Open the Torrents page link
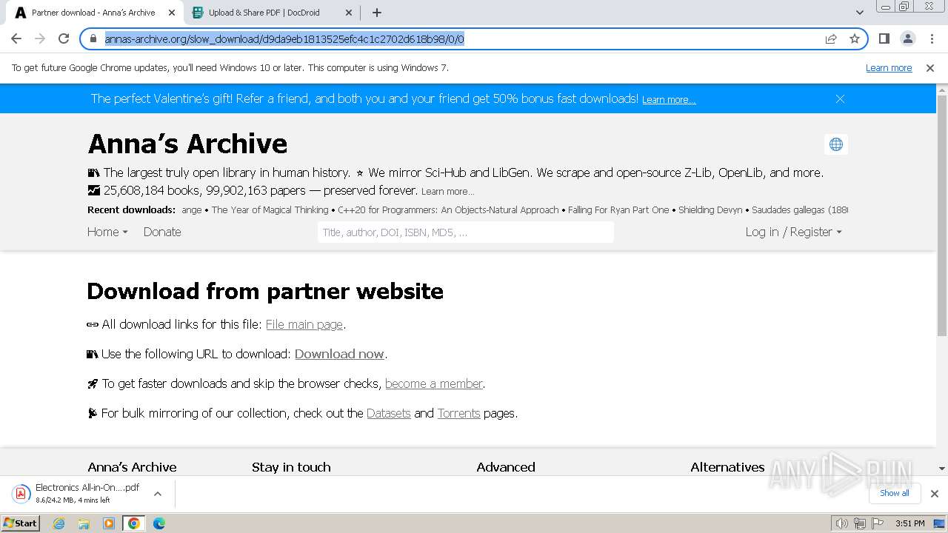 coord(458,413)
